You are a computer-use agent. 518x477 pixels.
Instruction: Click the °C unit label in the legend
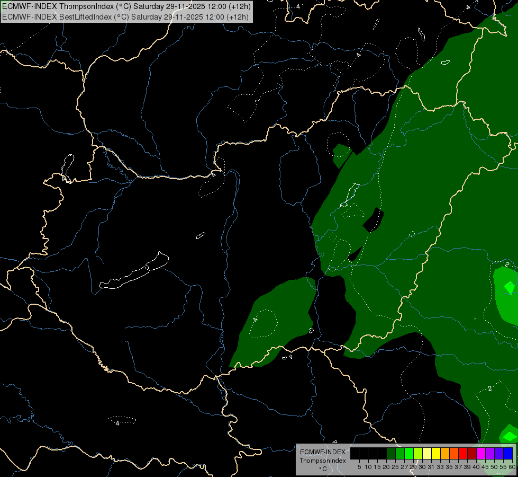tap(323, 469)
